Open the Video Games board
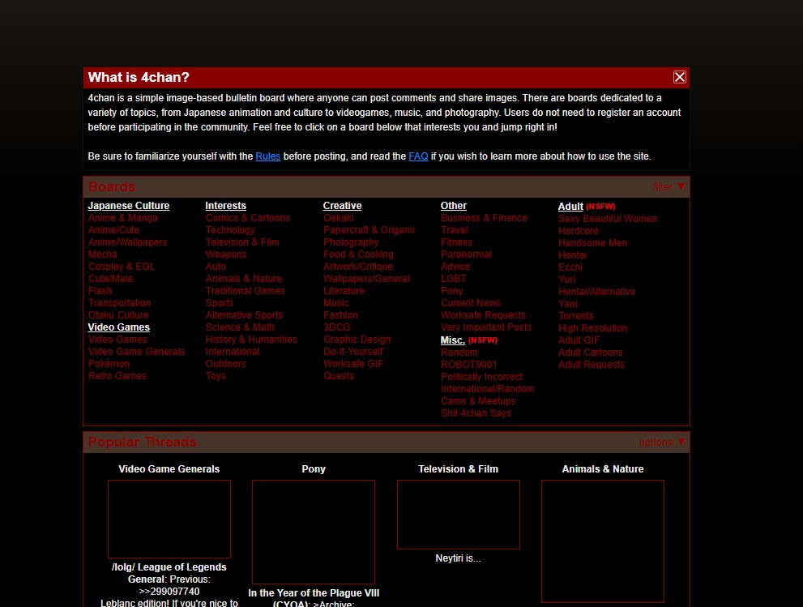 click(117, 339)
